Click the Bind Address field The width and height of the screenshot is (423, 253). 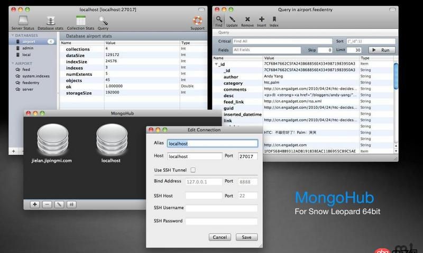204,182
